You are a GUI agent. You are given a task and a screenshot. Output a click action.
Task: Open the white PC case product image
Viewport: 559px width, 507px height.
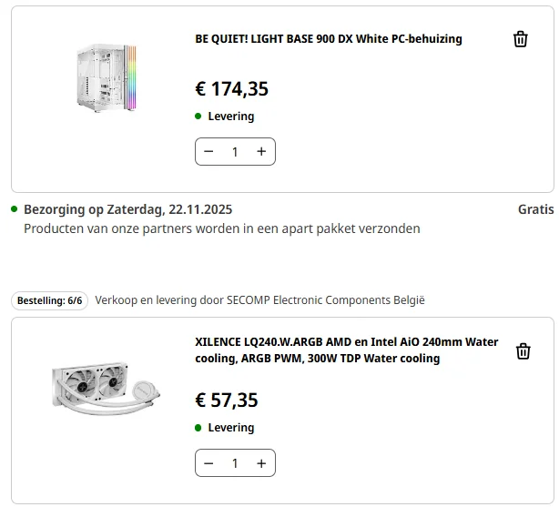[103, 78]
